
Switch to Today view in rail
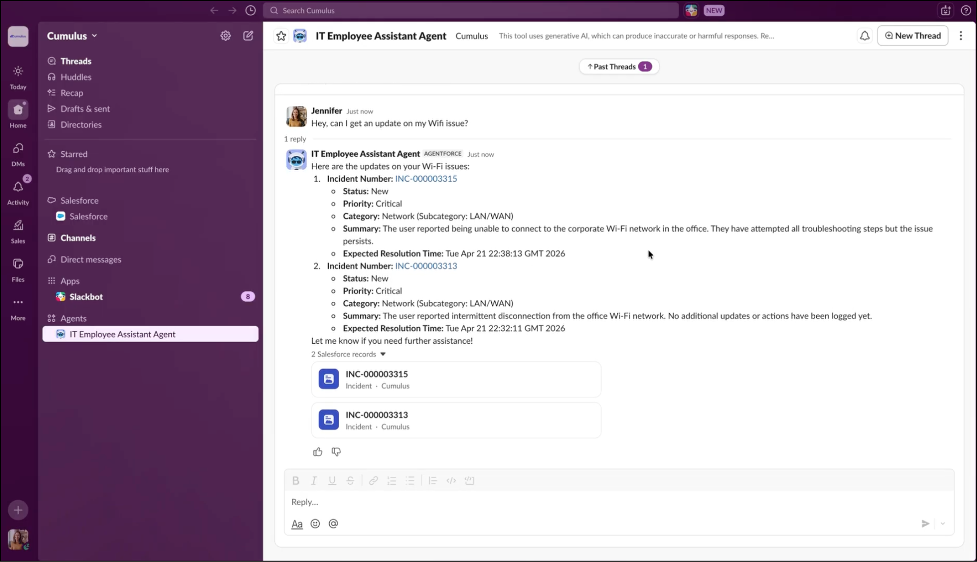pos(18,77)
